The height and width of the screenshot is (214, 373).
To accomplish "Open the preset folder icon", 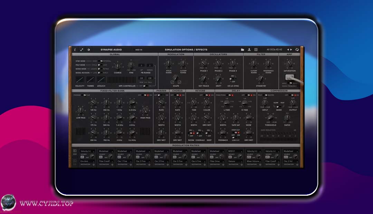I will 243,49.
